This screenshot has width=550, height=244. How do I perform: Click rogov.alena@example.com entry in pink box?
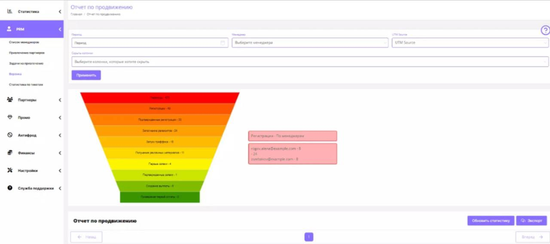coord(276,148)
